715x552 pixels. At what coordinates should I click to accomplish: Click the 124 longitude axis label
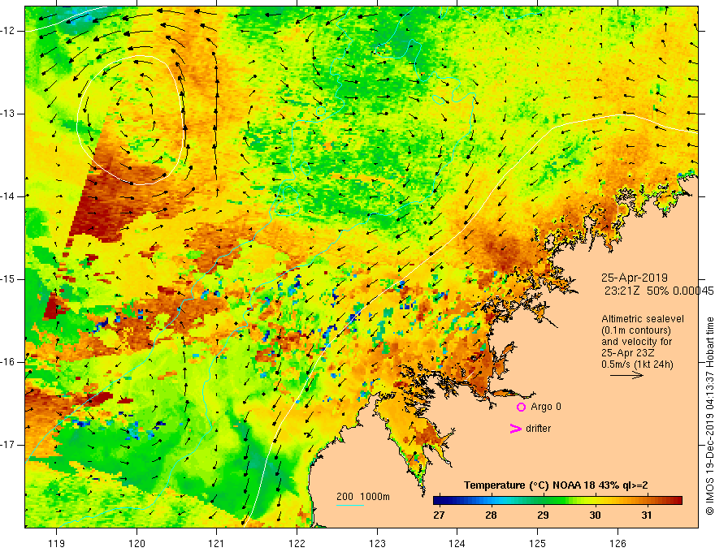pos(457,543)
